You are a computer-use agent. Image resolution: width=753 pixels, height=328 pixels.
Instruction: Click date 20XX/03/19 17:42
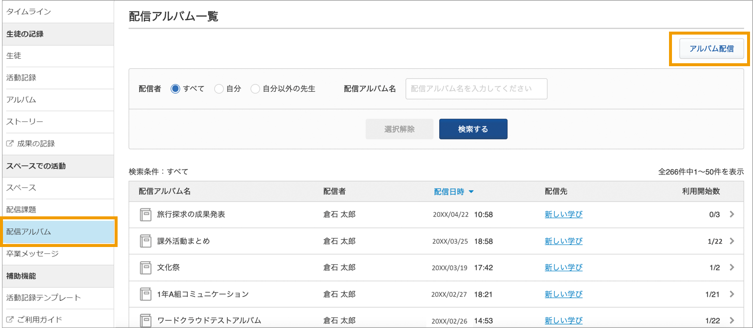(x=462, y=267)
